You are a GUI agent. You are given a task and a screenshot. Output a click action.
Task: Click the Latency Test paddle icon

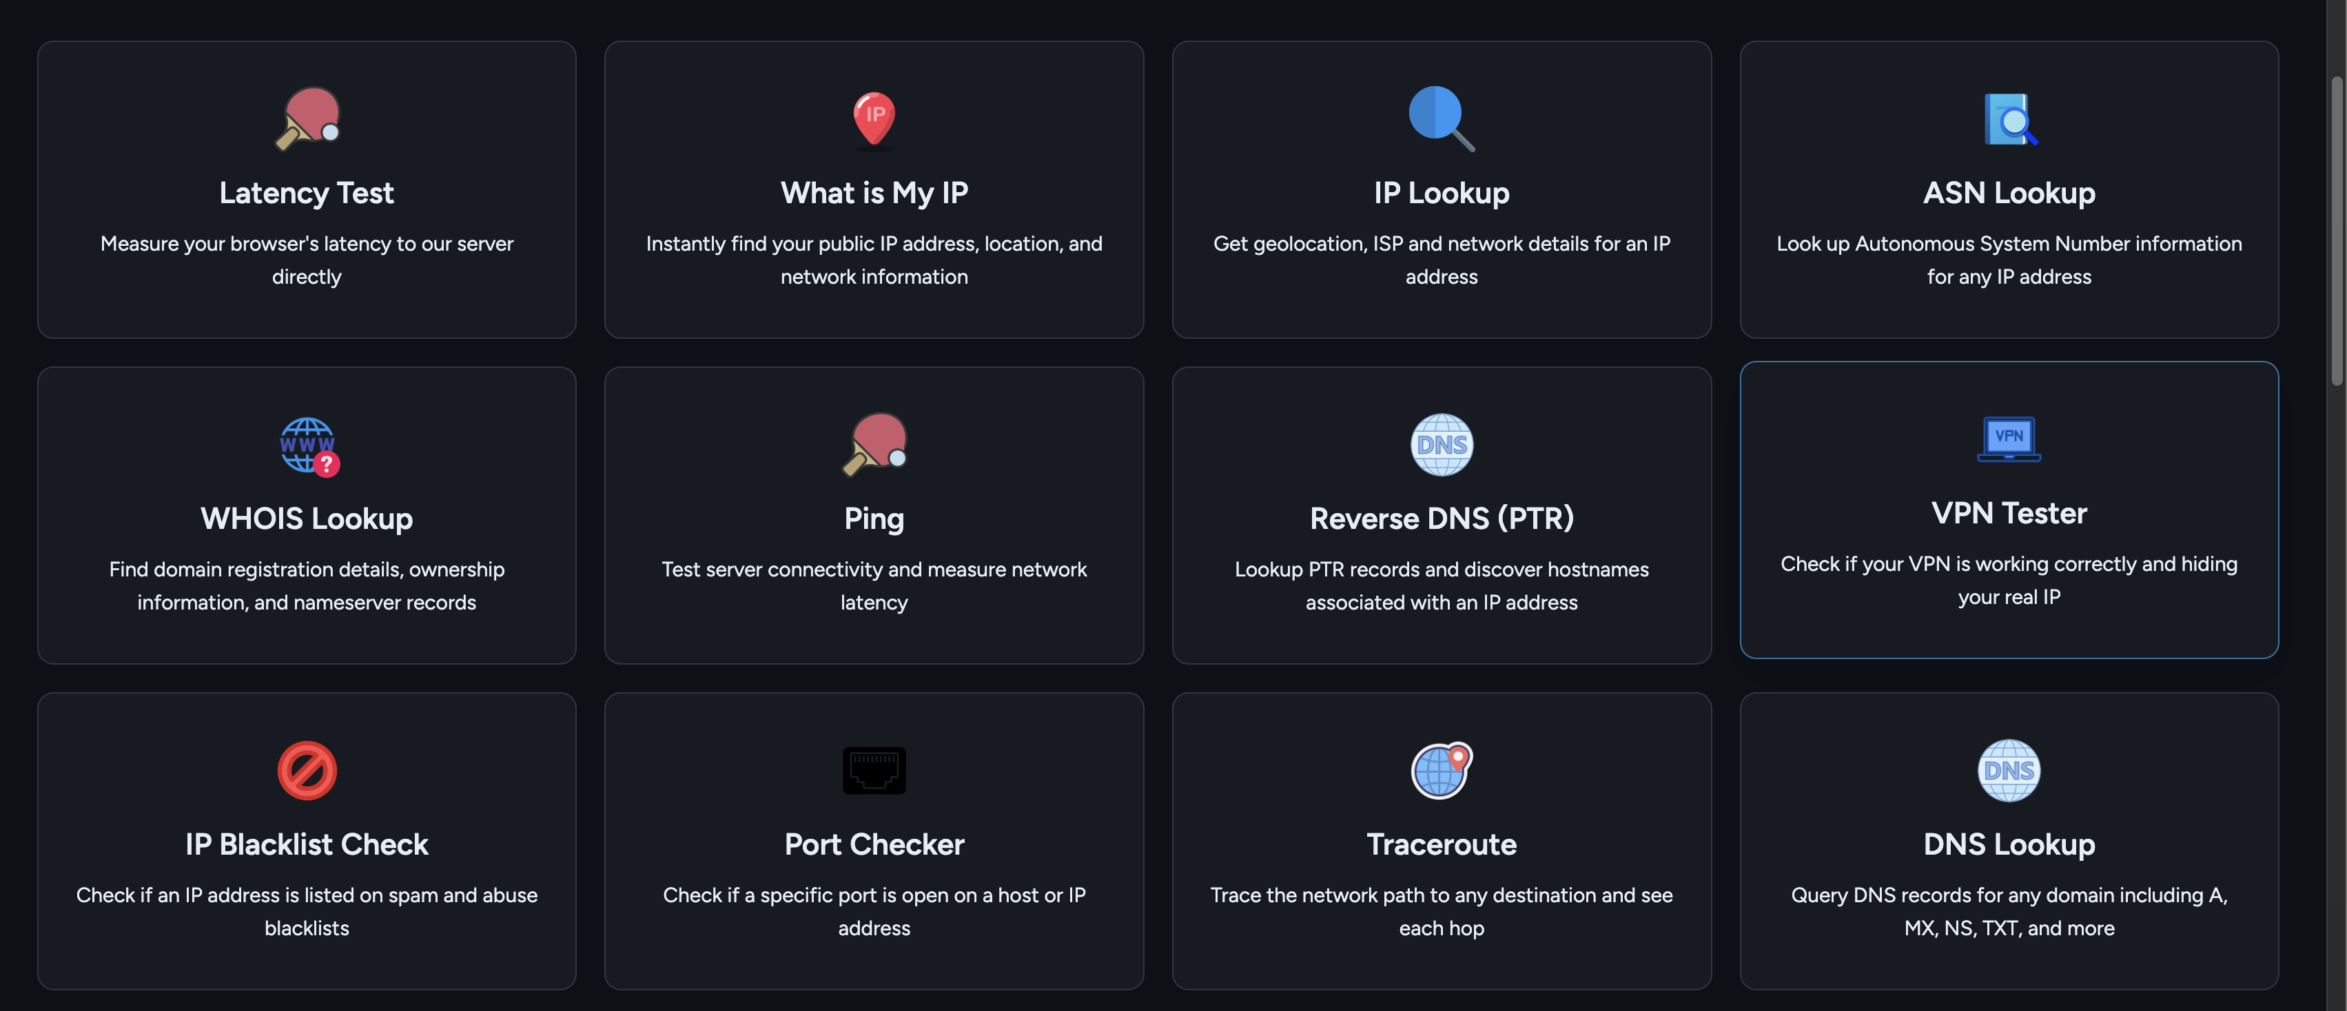tap(308, 118)
